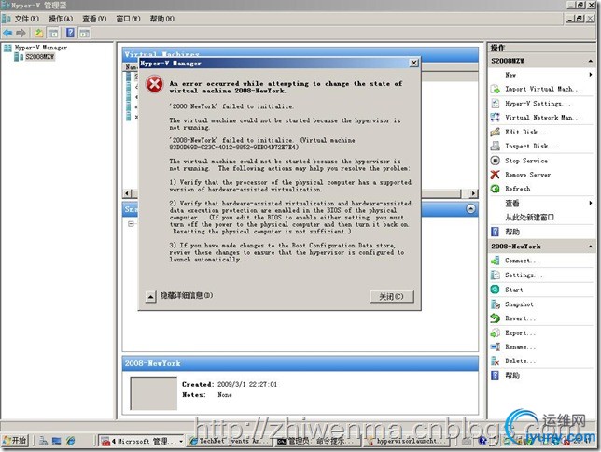Open Virtual Network Manager icon
601x452 pixels.
[496, 118]
